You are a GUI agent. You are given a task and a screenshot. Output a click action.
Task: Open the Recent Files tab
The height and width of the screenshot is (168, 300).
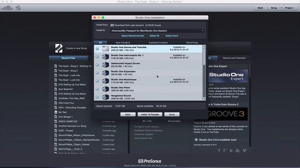coord(68,58)
